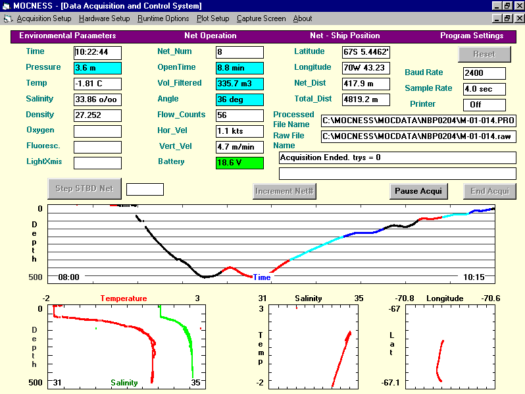525x394 pixels.
Task: Click the menu bar document icon
Action: [x=8, y=19]
